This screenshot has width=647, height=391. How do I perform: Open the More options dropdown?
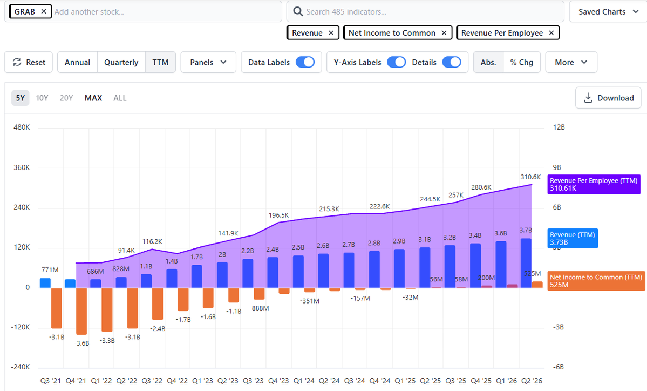click(x=571, y=62)
